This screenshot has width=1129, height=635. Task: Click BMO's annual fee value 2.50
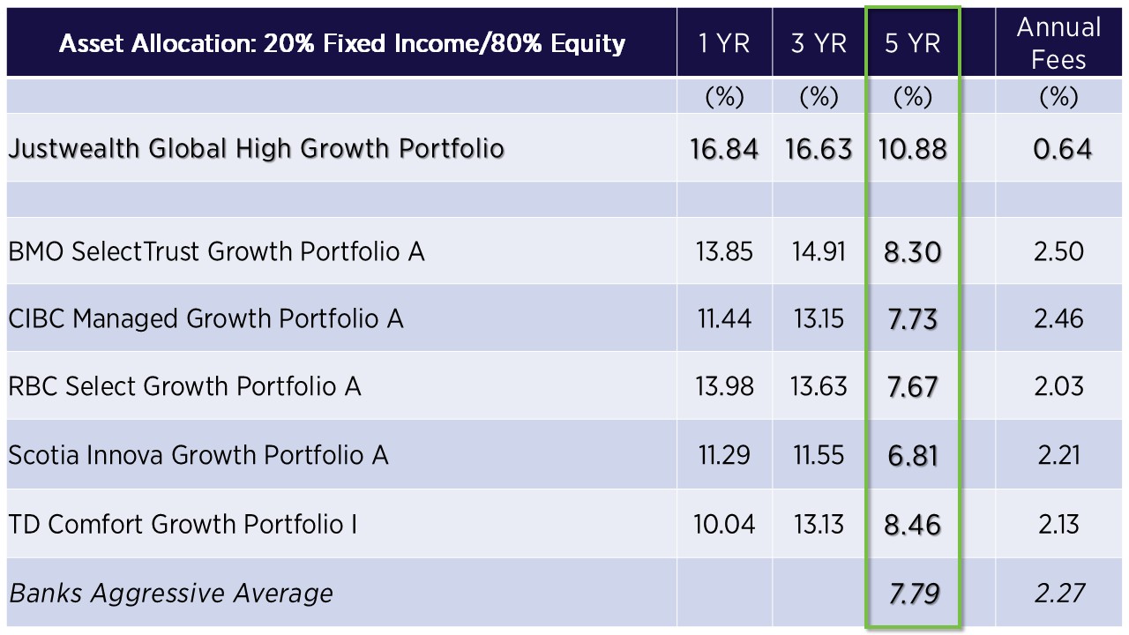coord(1058,252)
